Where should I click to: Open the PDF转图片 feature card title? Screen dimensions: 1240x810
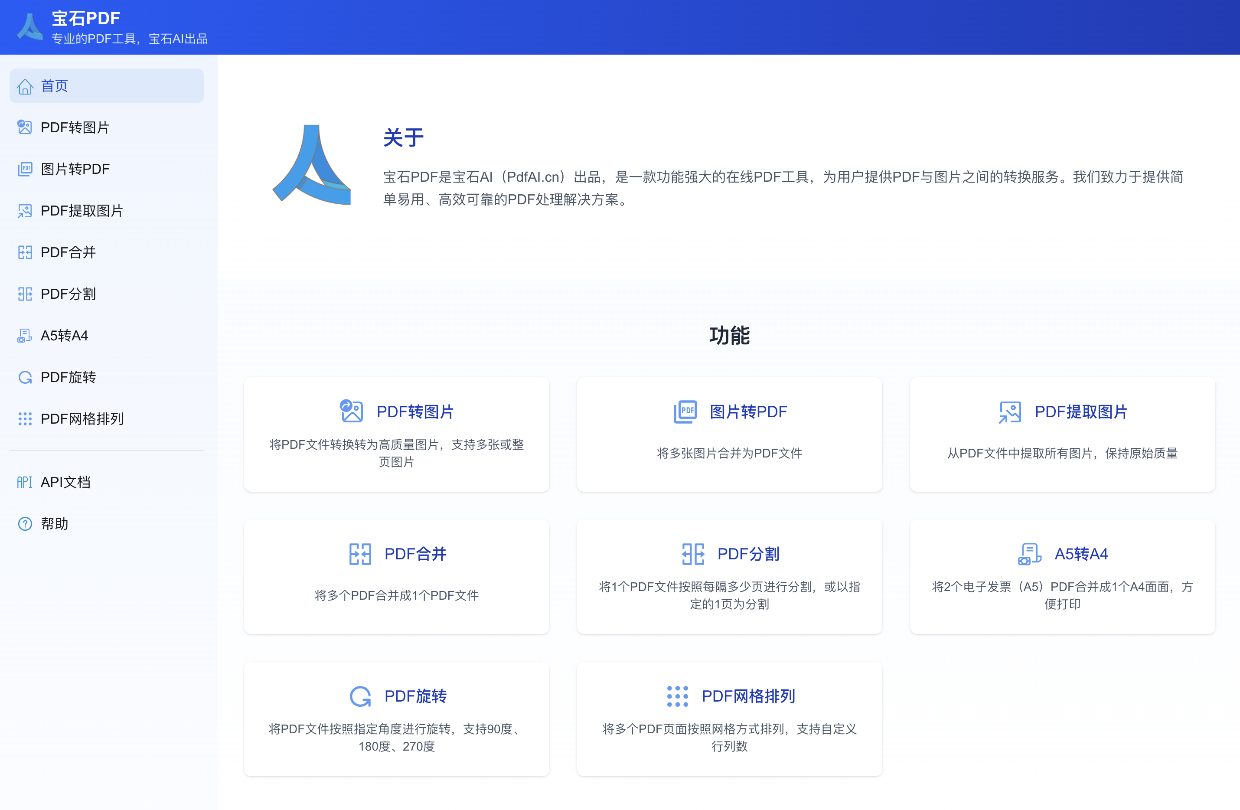tap(415, 412)
